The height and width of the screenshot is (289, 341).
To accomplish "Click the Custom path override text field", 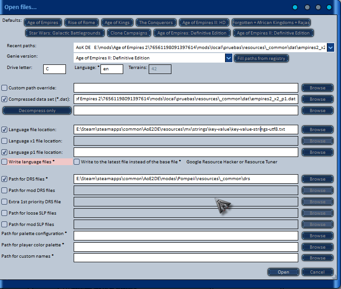I will [186, 88].
